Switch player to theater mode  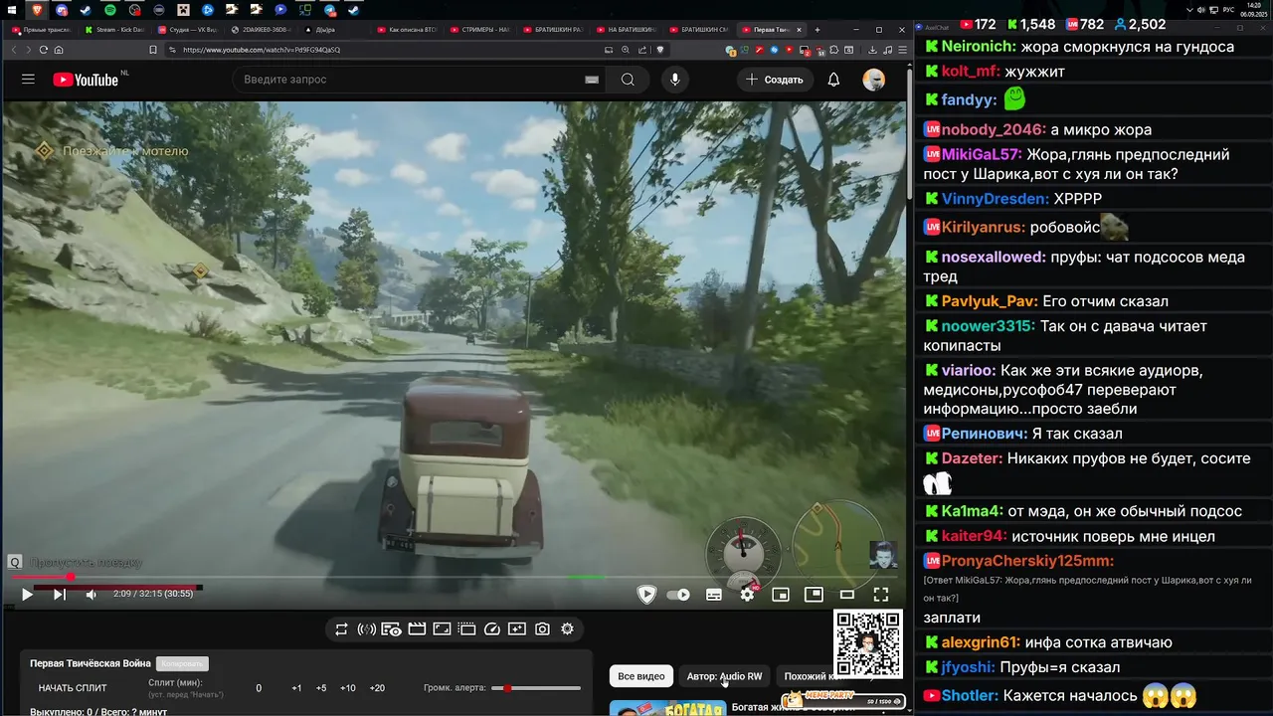pos(847,595)
